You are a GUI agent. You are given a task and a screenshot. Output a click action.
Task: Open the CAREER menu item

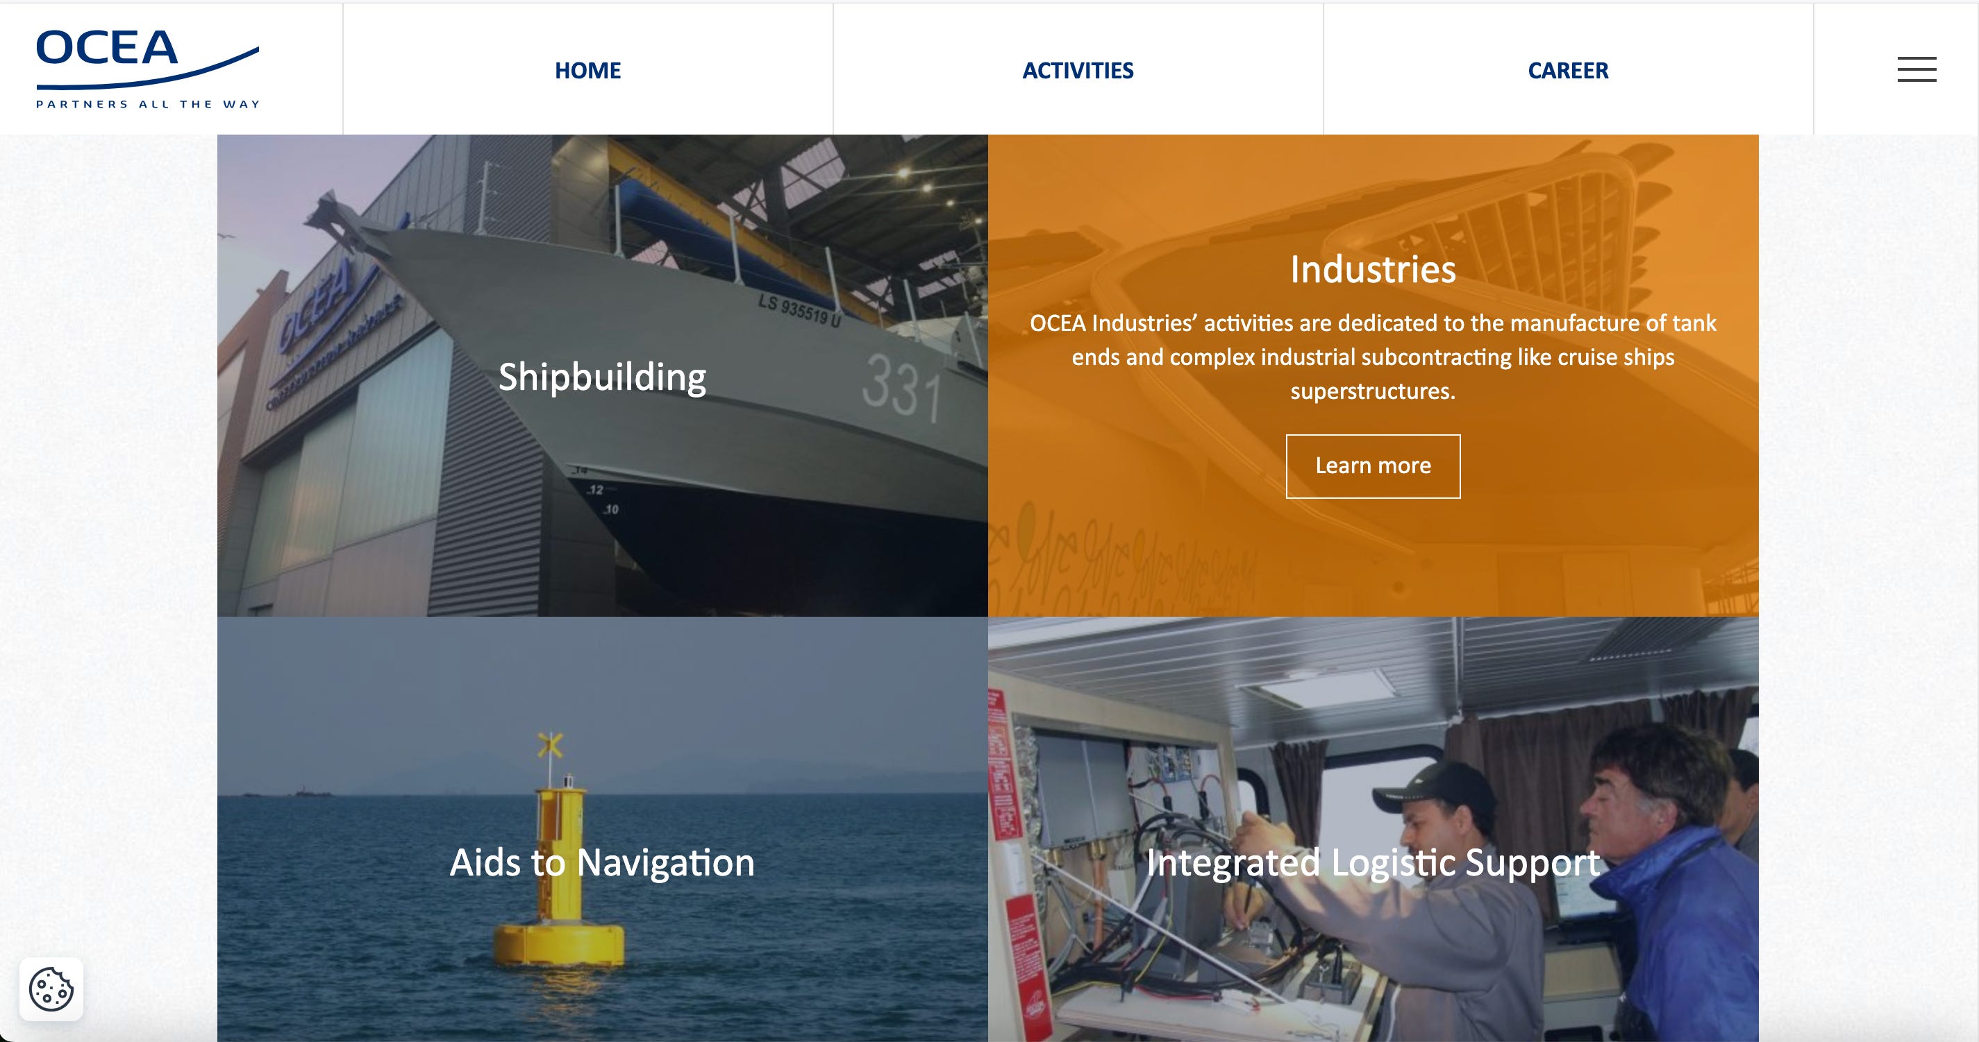point(1568,71)
